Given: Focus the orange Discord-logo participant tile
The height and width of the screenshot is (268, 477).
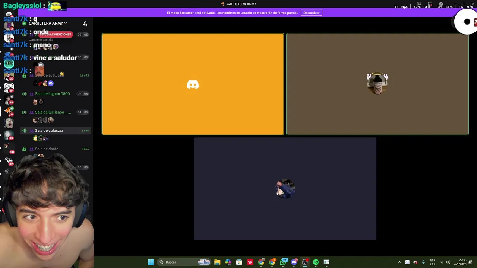Looking at the screenshot, I should [193, 84].
